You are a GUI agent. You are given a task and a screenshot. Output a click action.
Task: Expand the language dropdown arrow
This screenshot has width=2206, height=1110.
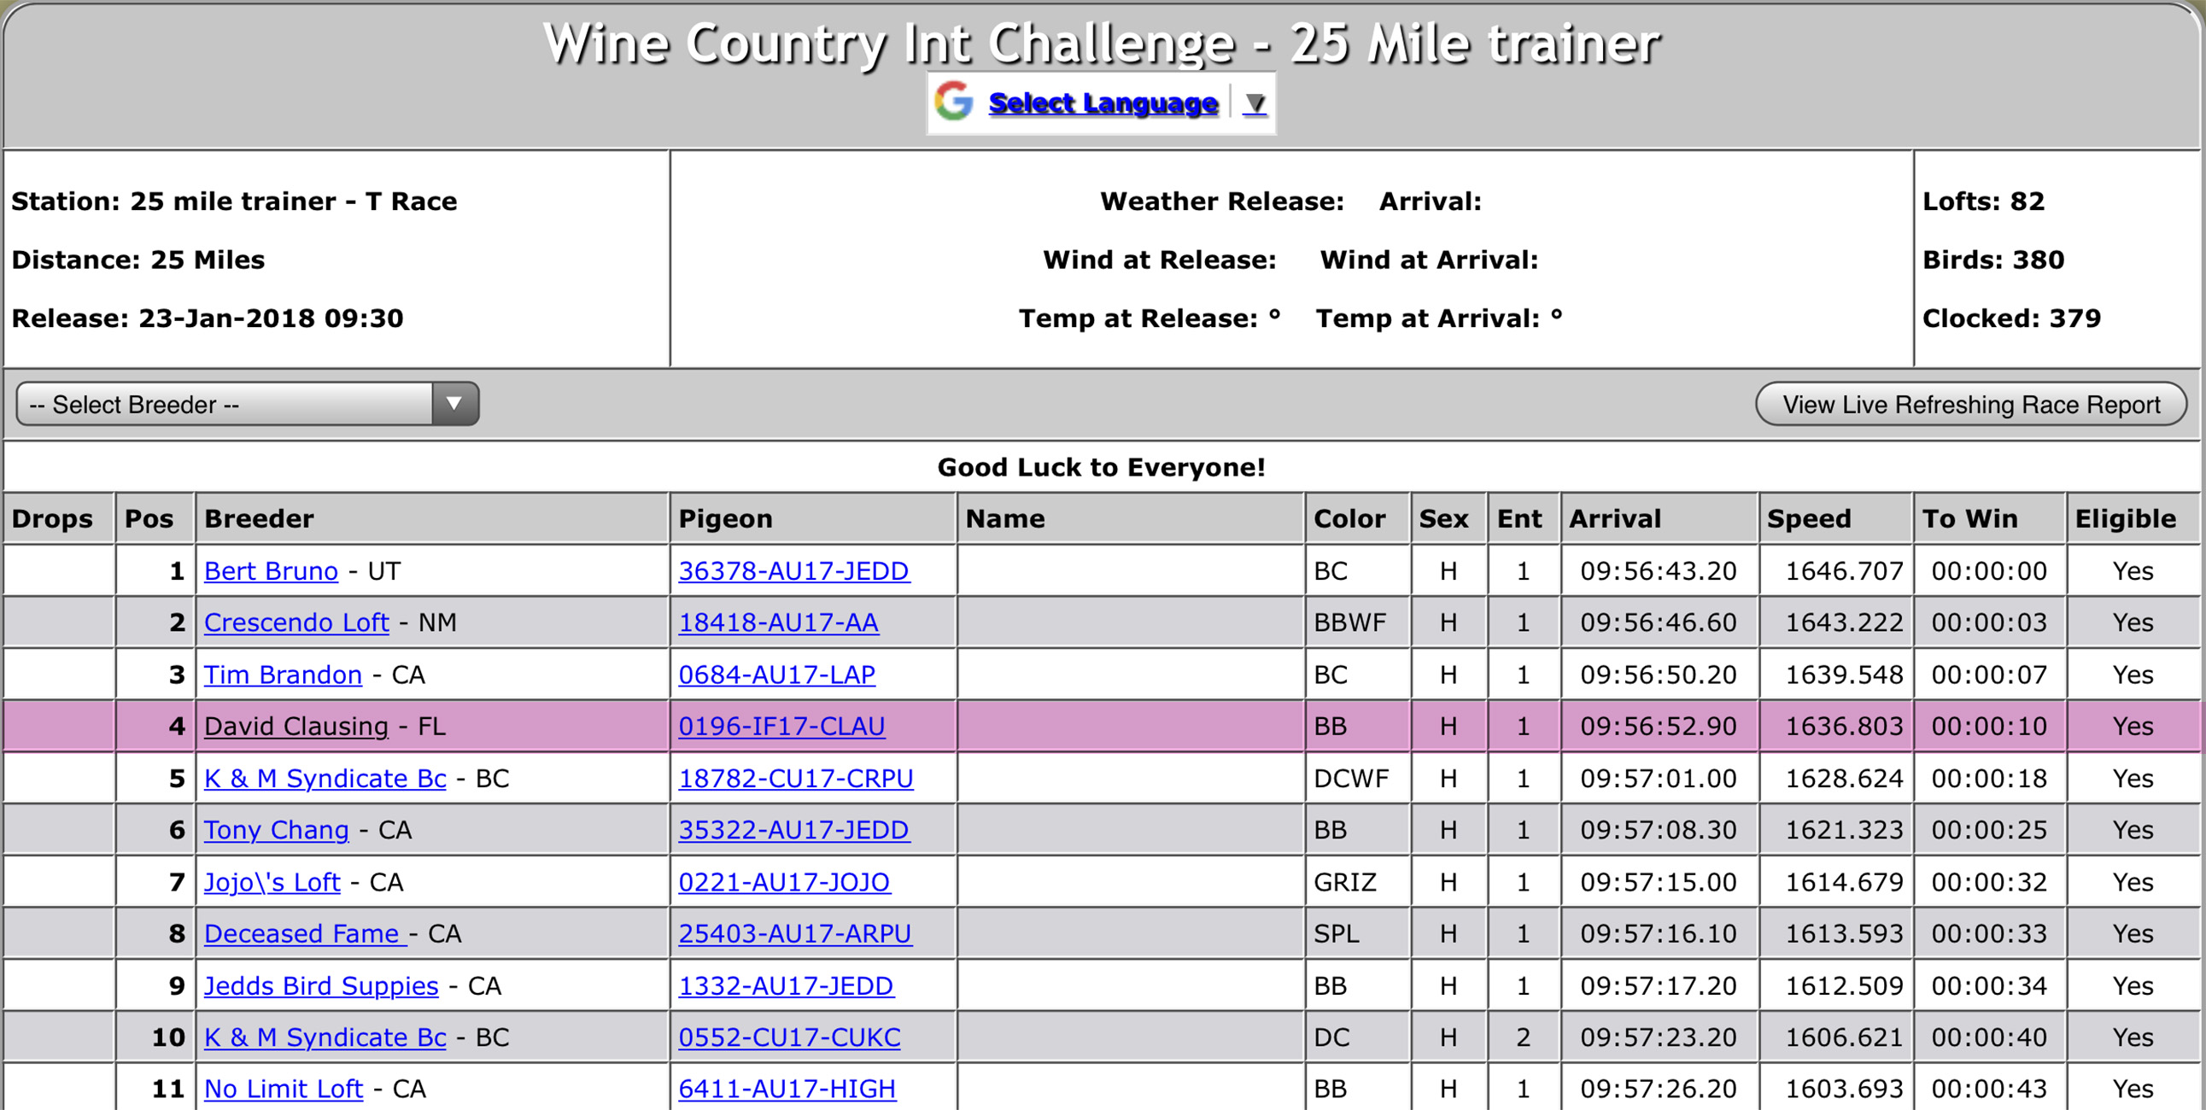pyautogui.click(x=1255, y=103)
